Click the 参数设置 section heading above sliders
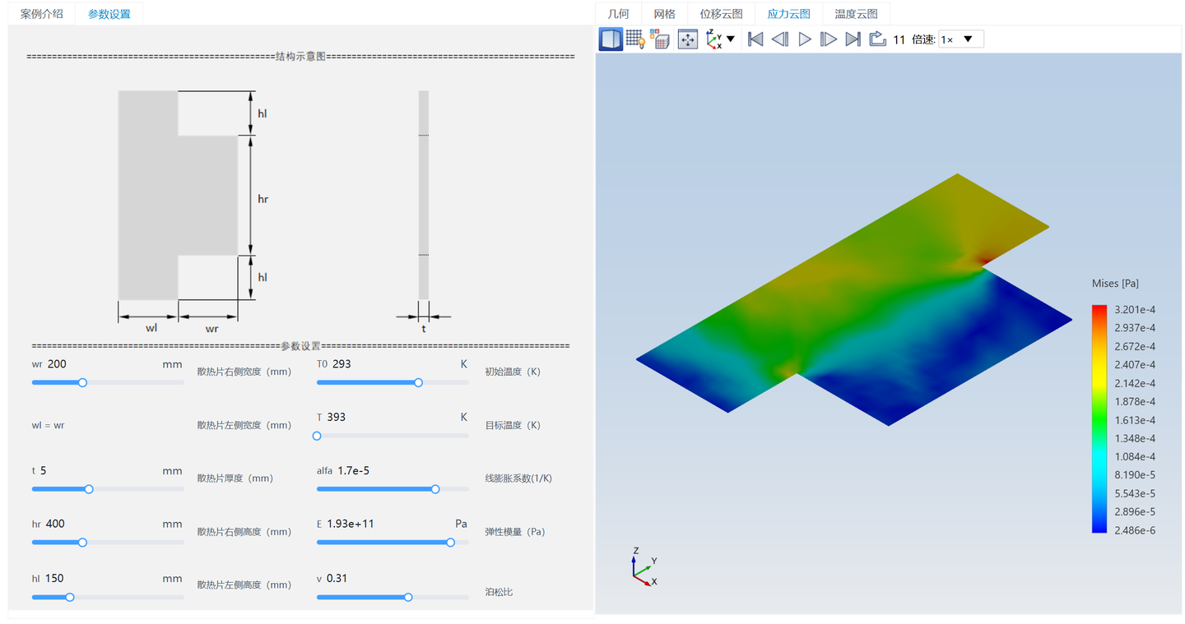The width and height of the screenshot is (1185, 624). click(x=300, y=346)
